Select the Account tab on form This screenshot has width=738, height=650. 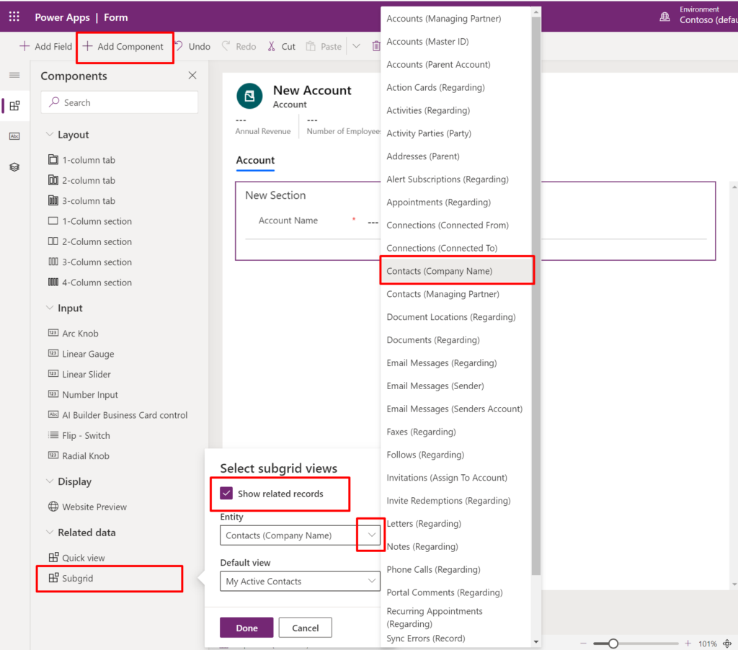(255, 160)
